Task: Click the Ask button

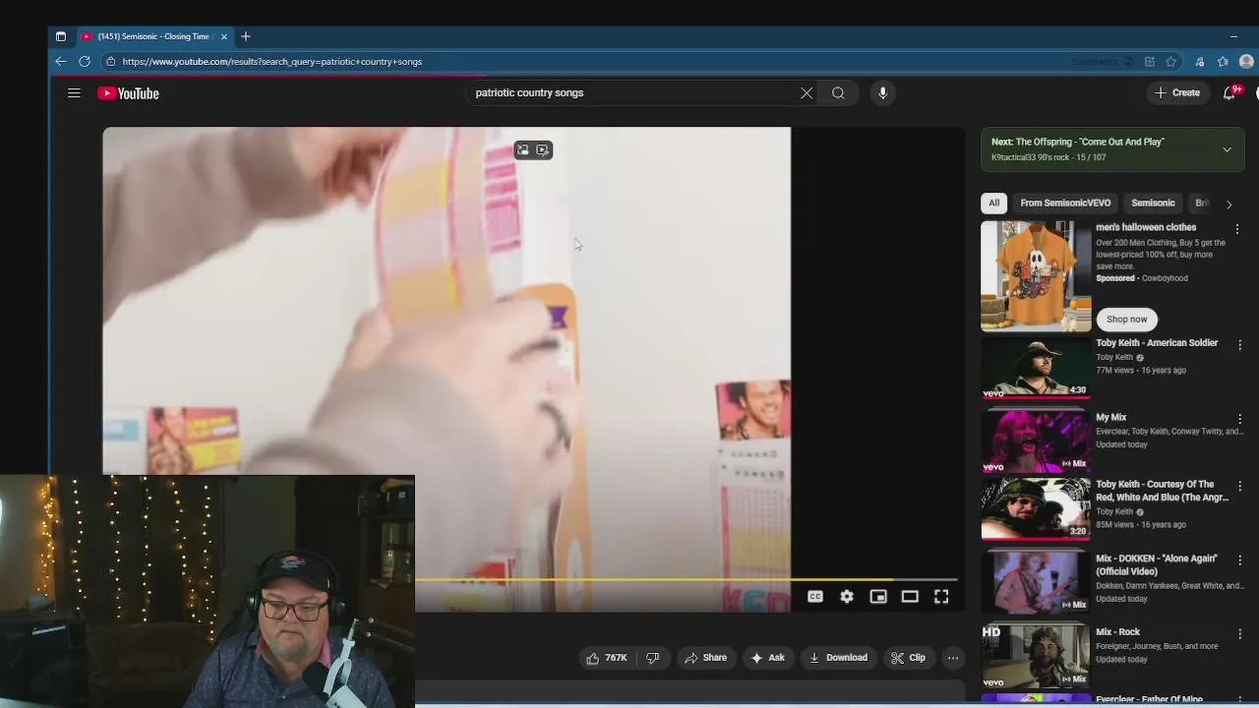Action: [x=767, y=658]
